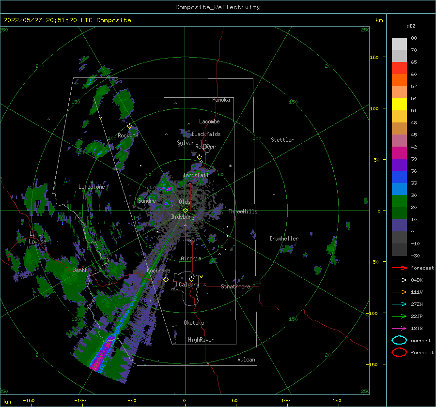The image size is (436, 407).
Task: Click the orange swatch between 60 and 57
Action: click(399, 80)
